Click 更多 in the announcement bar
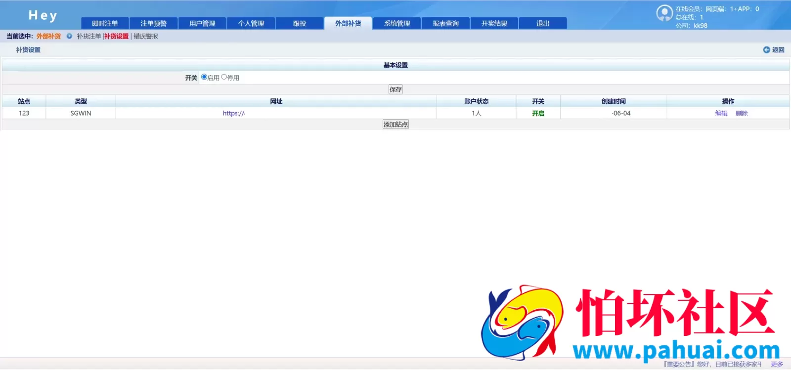The image size is (791, 370). coord(777,364)
